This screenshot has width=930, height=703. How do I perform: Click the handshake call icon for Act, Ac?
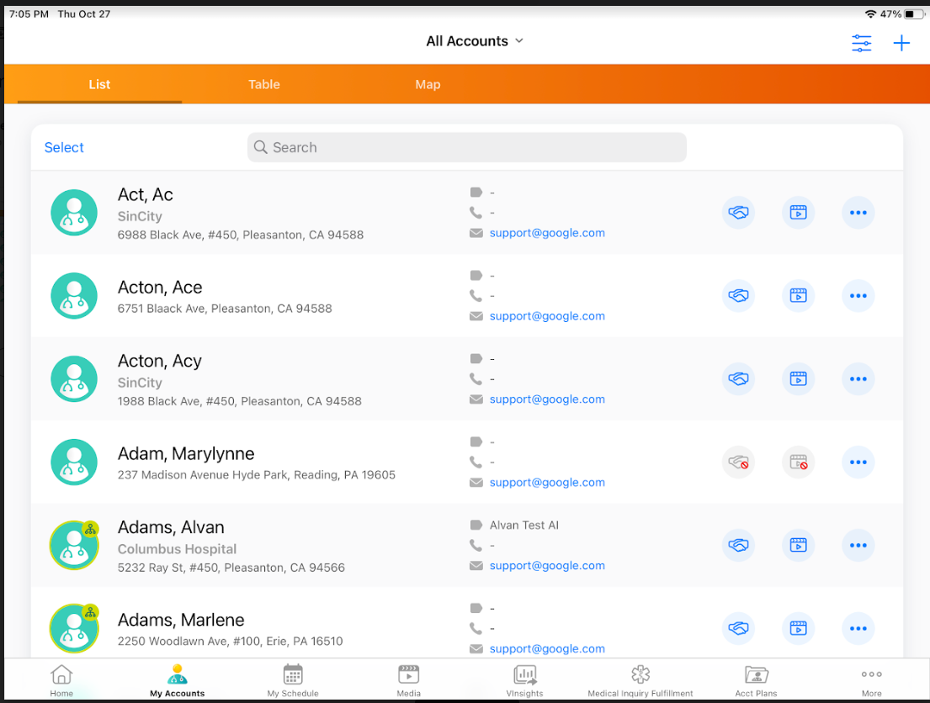pyautogui.click(x=738, y=213)
